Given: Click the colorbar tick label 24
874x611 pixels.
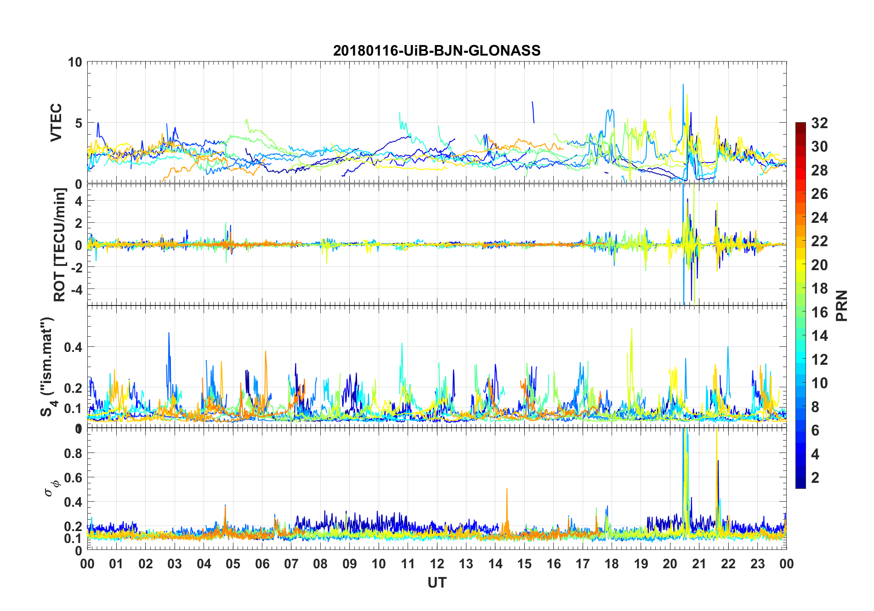Looking at the screenshot, I should coord(819,217).
